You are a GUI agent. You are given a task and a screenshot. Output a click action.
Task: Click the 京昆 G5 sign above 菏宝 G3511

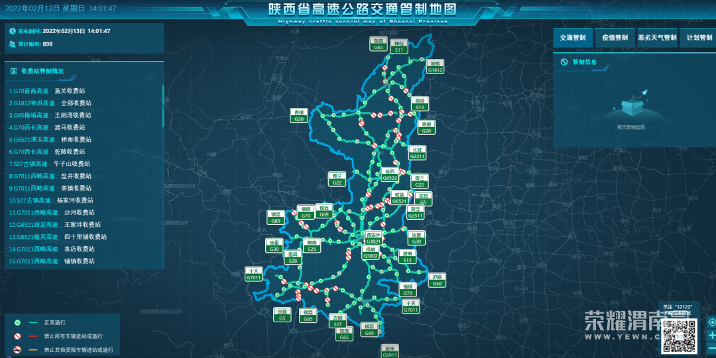(423, 199)
